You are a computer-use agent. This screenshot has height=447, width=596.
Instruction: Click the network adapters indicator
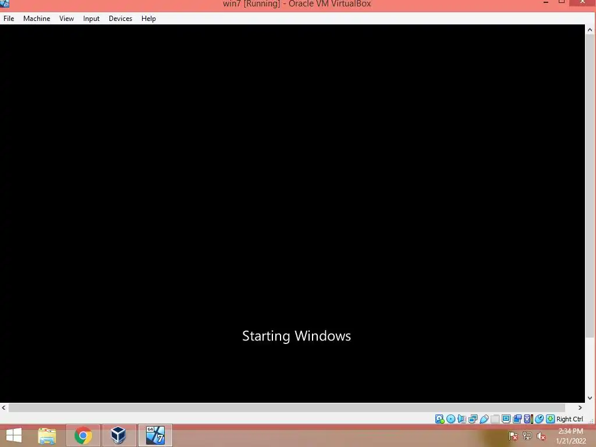pos(473,419)
